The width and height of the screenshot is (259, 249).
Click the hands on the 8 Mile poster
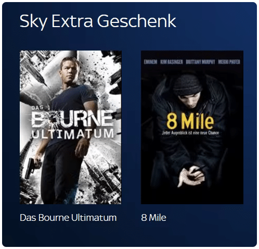tap(191, 176)
